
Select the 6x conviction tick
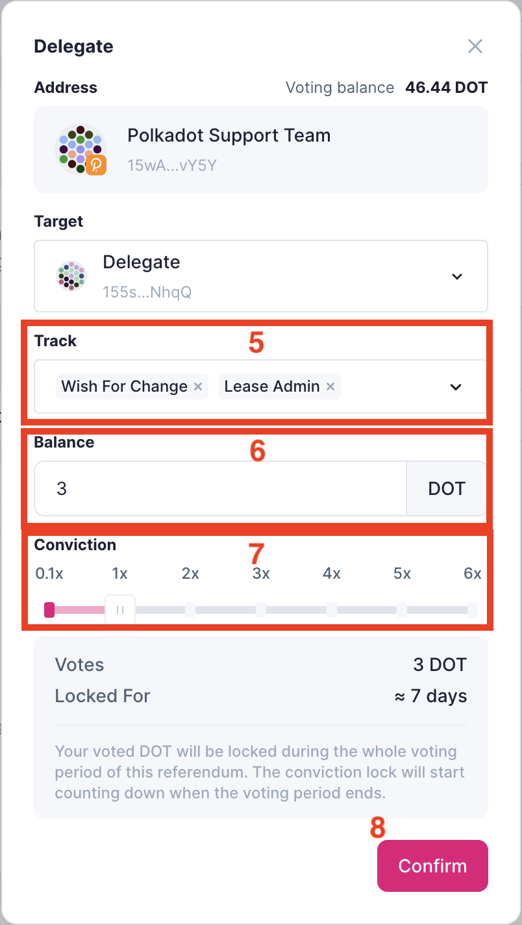473,609
